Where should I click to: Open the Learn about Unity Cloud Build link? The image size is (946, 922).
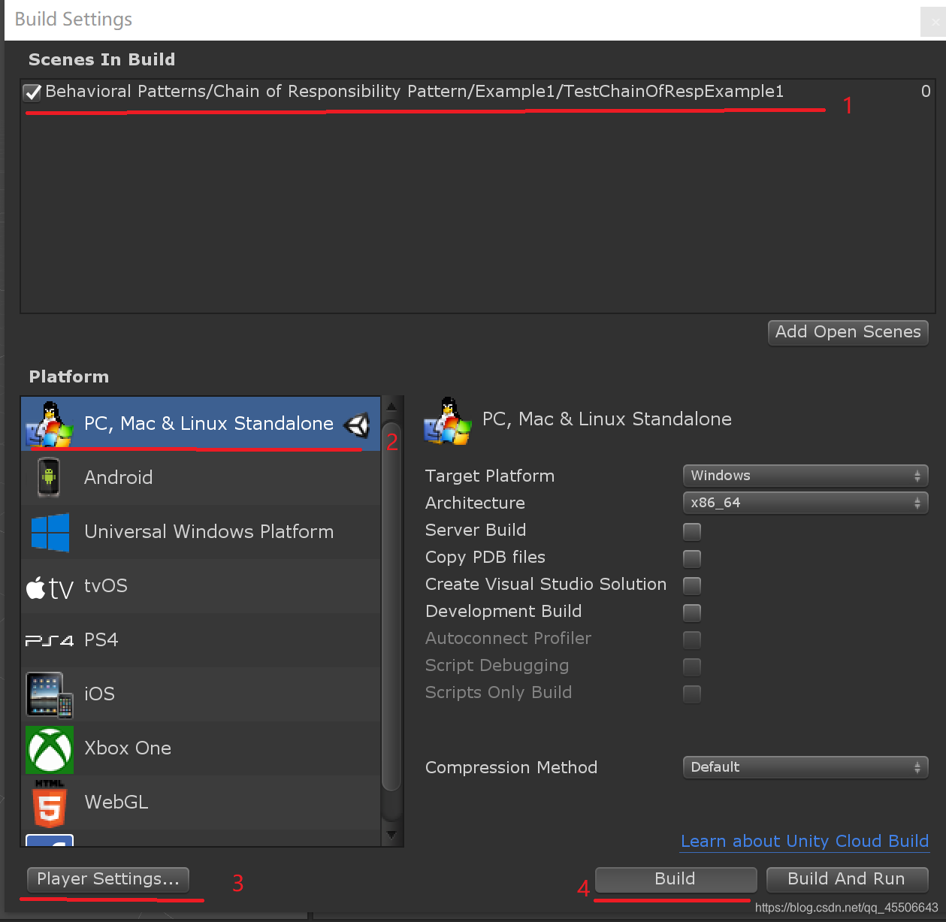(x=805, y=842)
